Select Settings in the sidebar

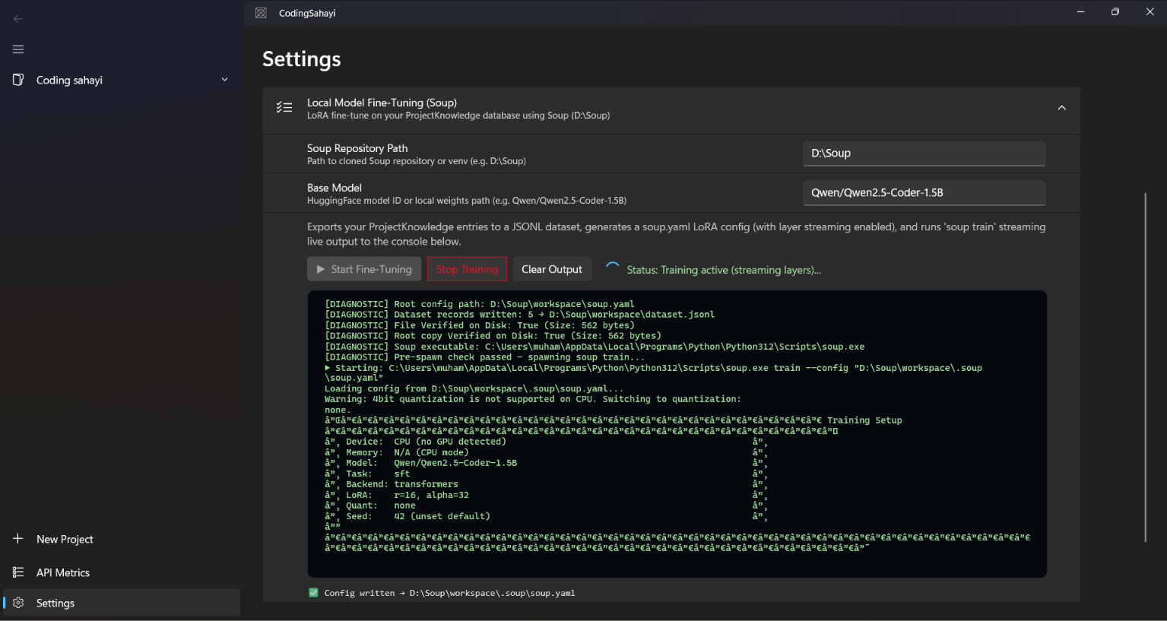122,603
